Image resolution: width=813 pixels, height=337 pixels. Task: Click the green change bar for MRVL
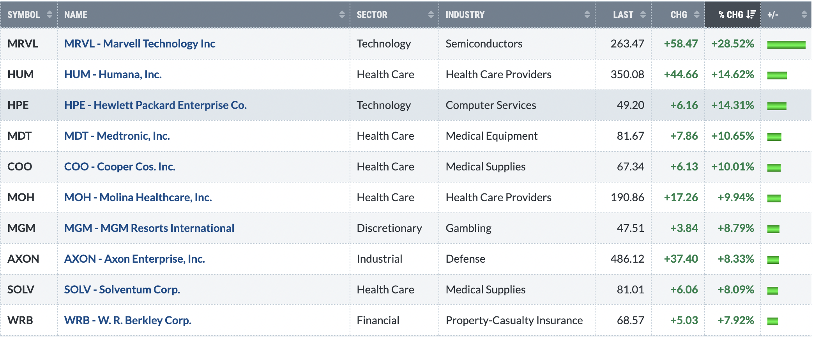click(x=786, y=44)
